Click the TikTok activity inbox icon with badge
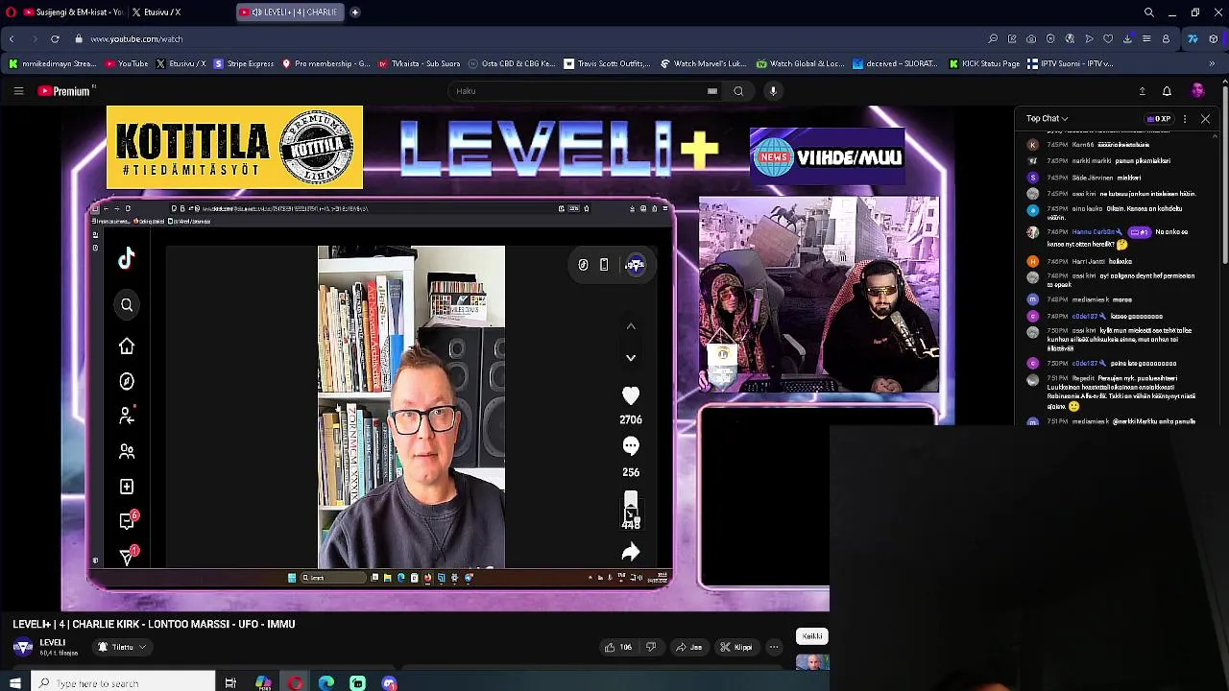Screen dimensions: 1229x691 128,520
